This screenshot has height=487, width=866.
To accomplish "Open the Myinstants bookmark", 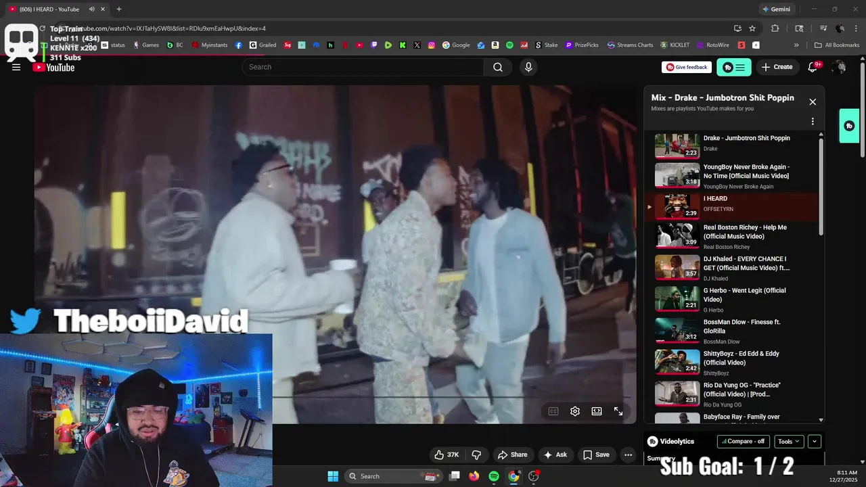I will (x=210, y=45).
